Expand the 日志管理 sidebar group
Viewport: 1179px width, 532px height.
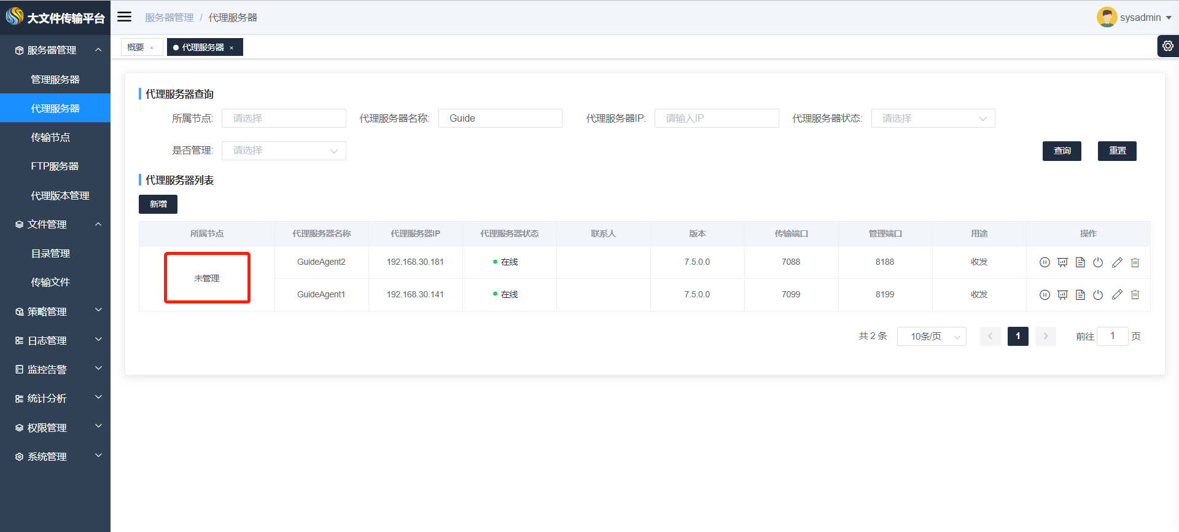[55, 341]
